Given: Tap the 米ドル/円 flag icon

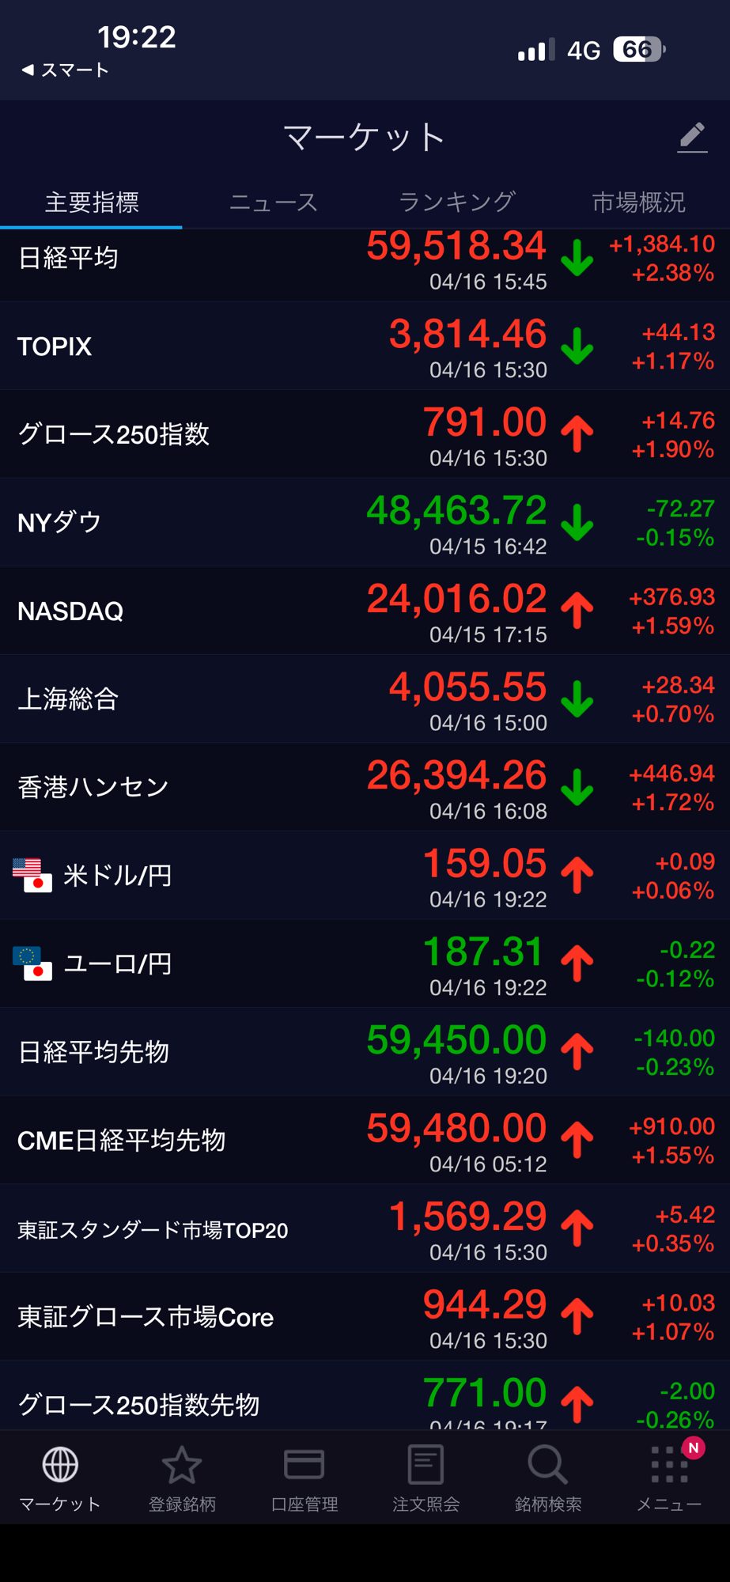Looking at the screenshot, I should click(32, 875).
